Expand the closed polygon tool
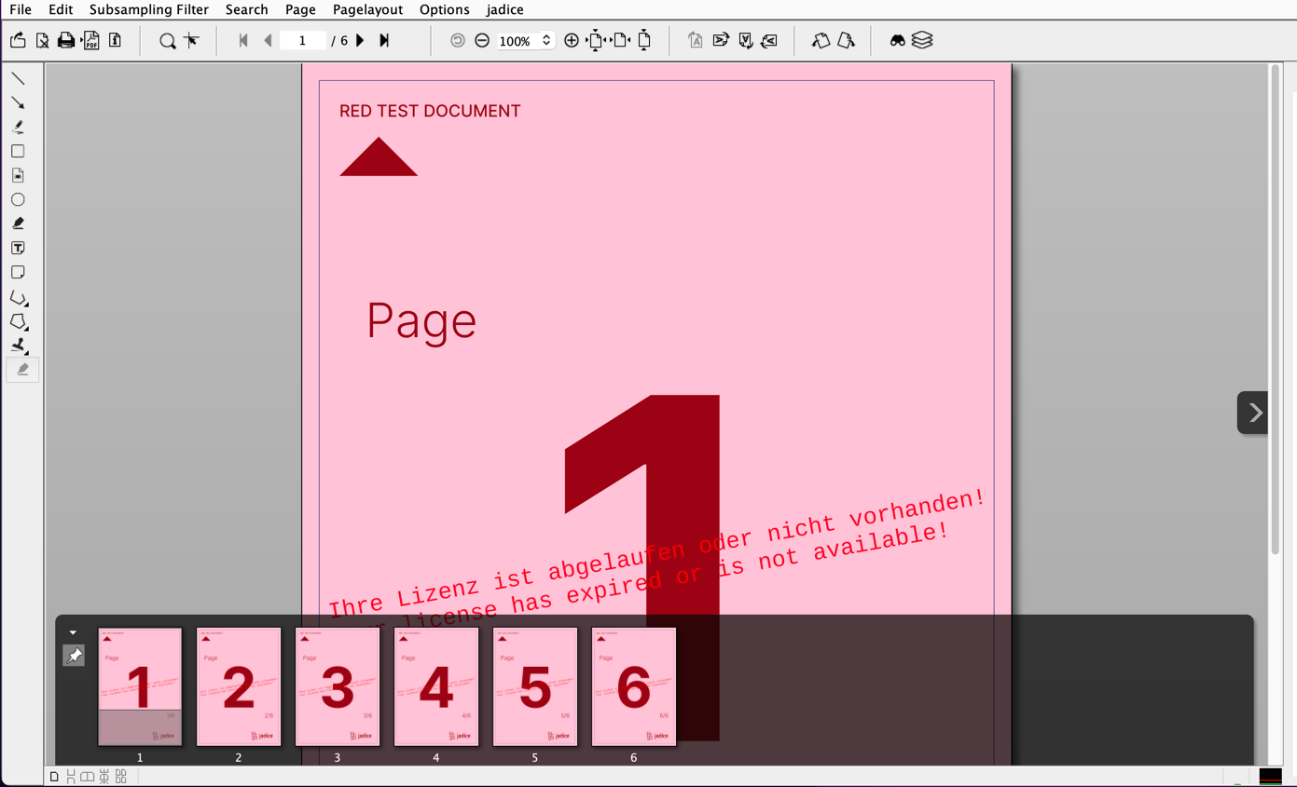The height and width of the screenshot is (787, 1297). tap(19, 321)
